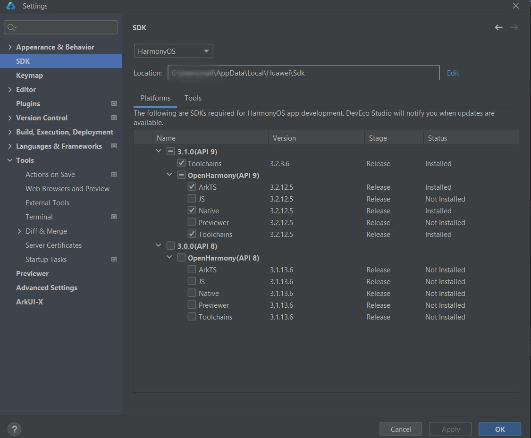The height and width of the screenshot is (438, 531).
Task: Expand Build, Execution, Deployment section
Action: click(x=9, y=132)
